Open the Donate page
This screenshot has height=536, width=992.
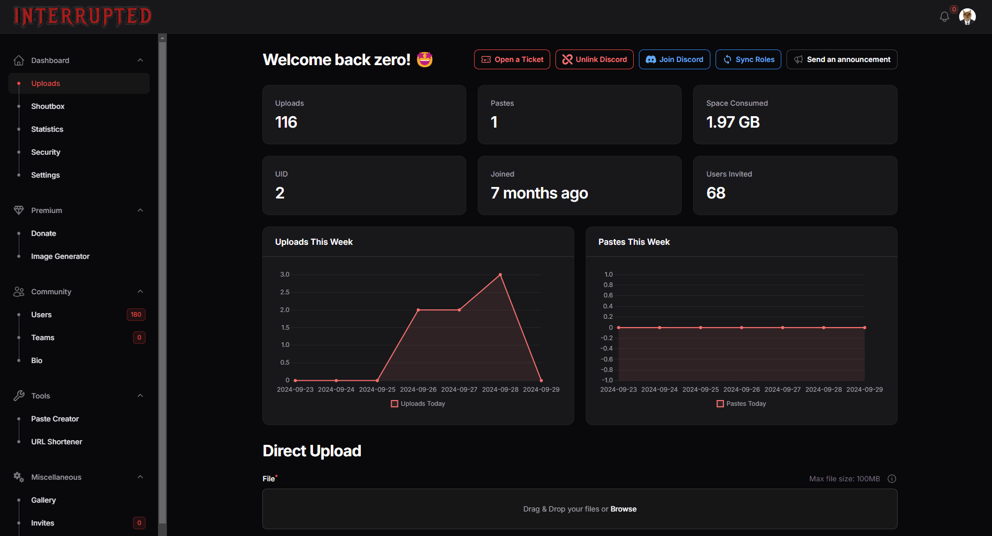pos(79,233)
